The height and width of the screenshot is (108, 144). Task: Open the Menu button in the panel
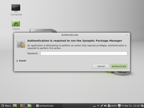coord(6,106)
